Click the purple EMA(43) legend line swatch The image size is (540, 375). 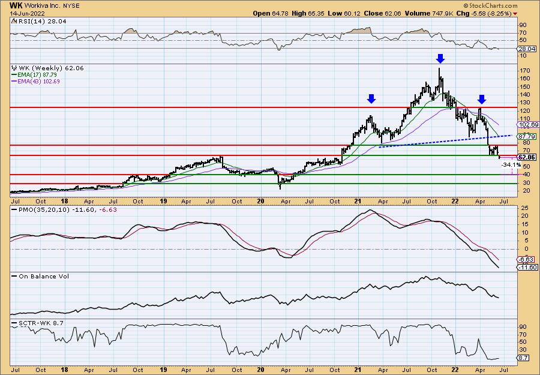pos(14,82)
